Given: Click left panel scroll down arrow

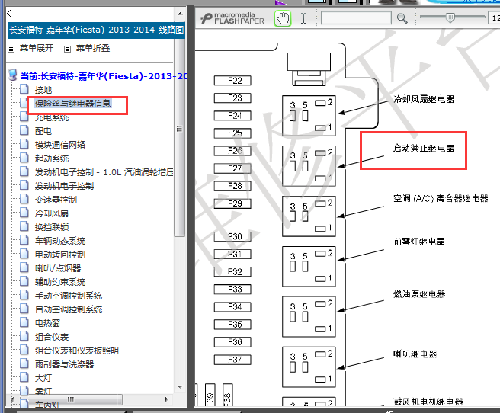Looking at the screenshot, I should pyautogui.click(x=180, y=387).
